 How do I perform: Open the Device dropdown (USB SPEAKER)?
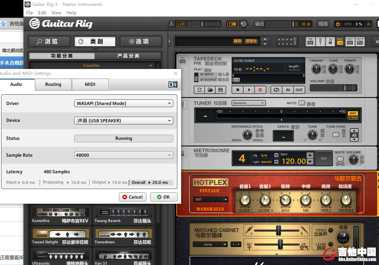point(123,120)
